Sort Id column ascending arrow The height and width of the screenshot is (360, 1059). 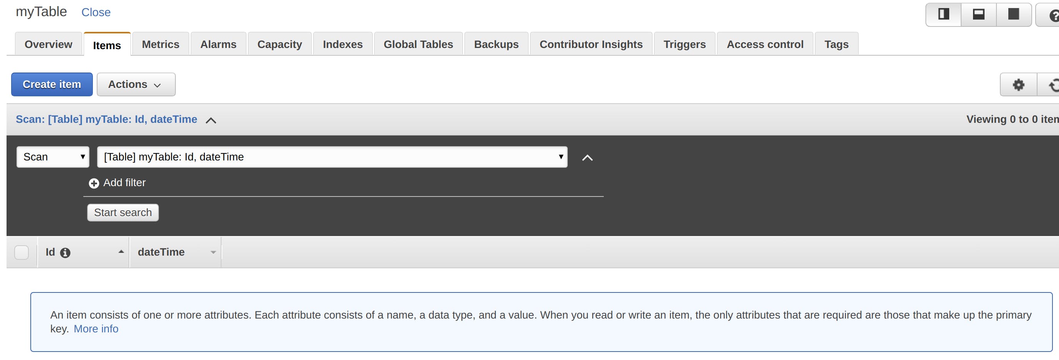121,251
